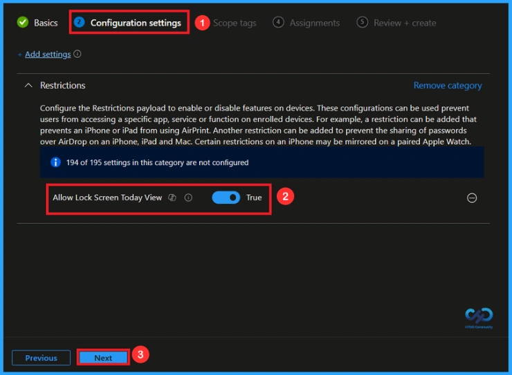The width and height of the screenshot is (512, 375).
Task: Click the blue info icon in the settings banner
Action: [x=55, y=162]
